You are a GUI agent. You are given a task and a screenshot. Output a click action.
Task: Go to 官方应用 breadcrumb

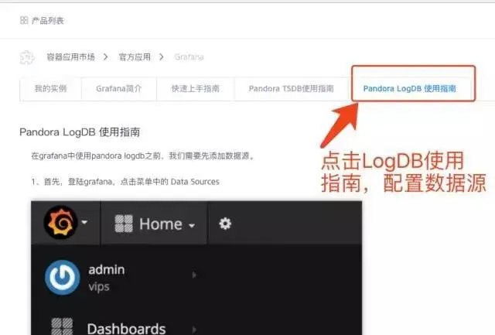135,56
